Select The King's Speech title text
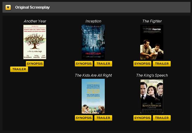The image size is (192, 133). pos(152,75)
